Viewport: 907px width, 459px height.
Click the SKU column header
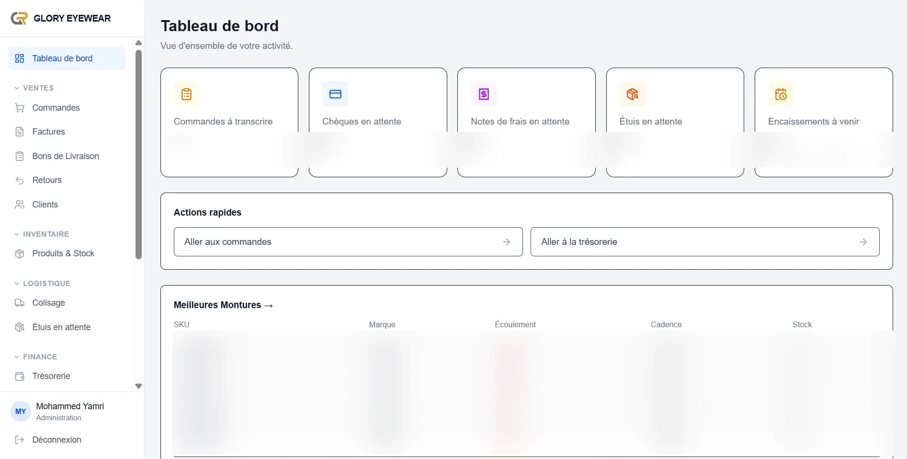[x=181, y=325]
